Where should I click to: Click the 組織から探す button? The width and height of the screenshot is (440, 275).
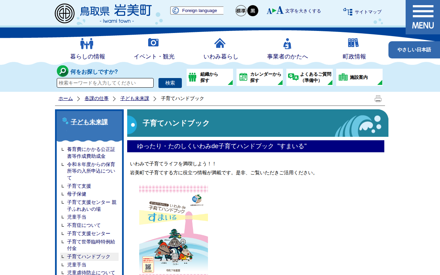[x=210, y=77]
